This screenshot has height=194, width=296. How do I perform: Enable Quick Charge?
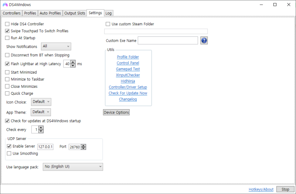pyautogui.click(x=7, y=94)
